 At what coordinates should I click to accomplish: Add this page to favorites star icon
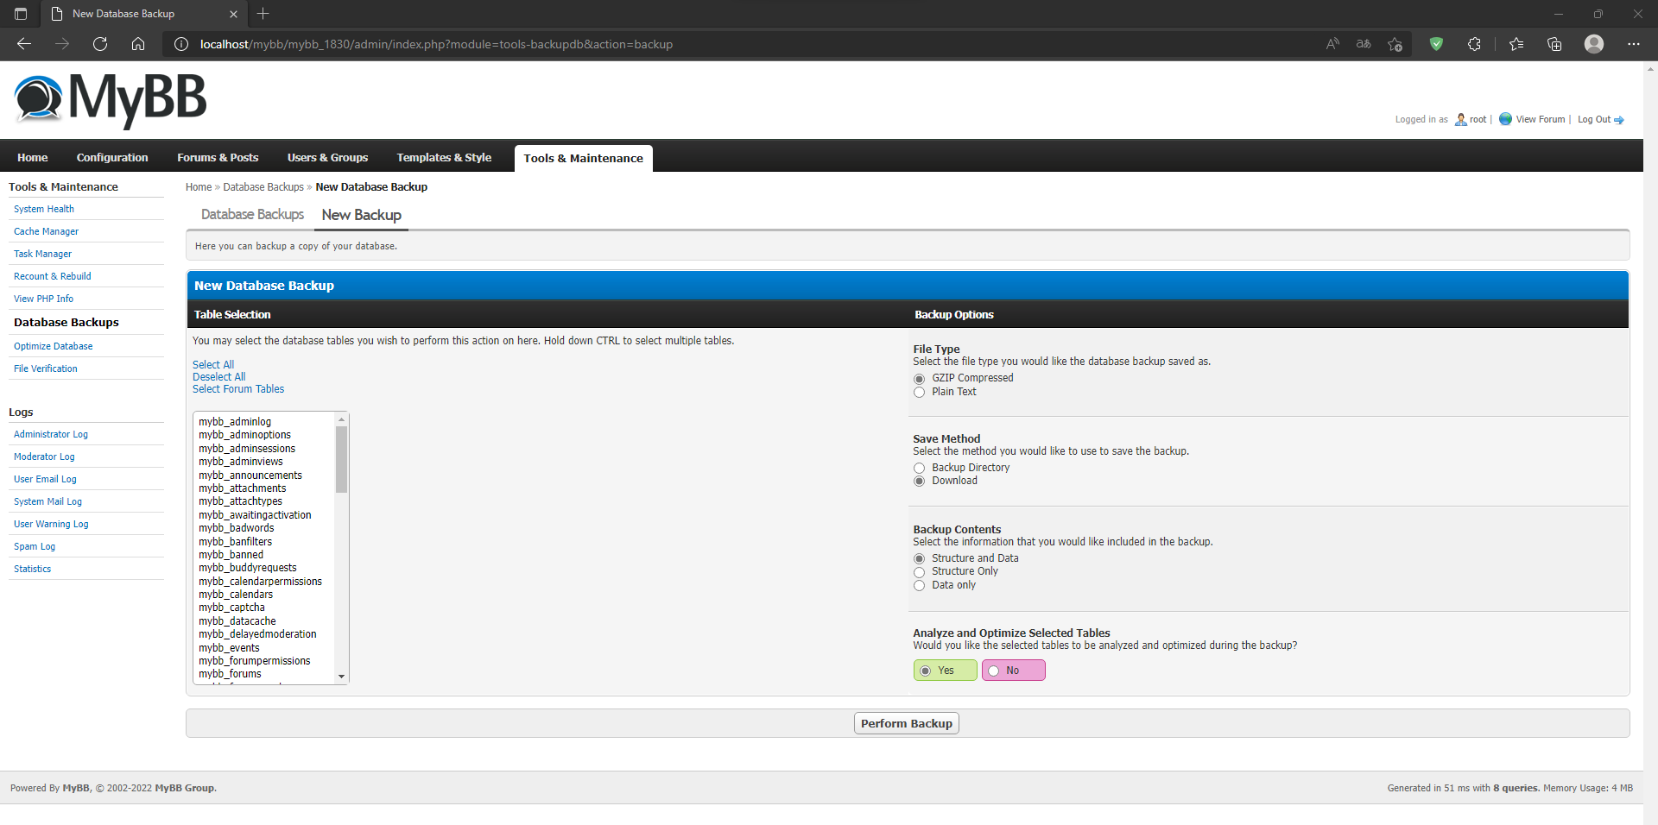[1395, 44]
